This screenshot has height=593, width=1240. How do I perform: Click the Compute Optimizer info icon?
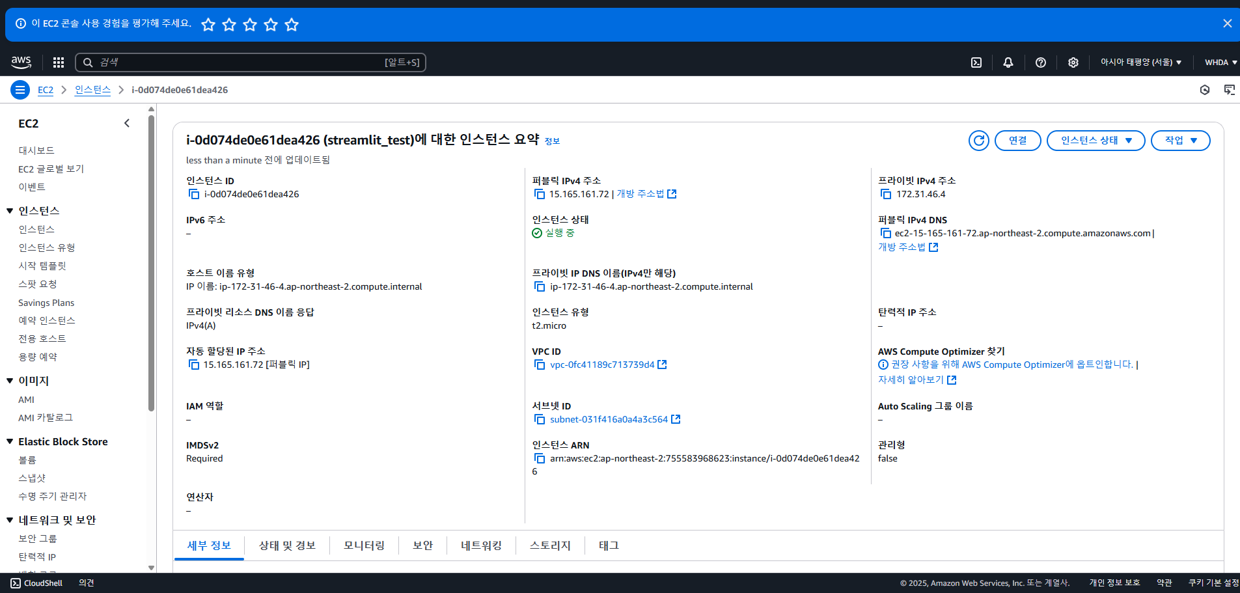(883, 365)
